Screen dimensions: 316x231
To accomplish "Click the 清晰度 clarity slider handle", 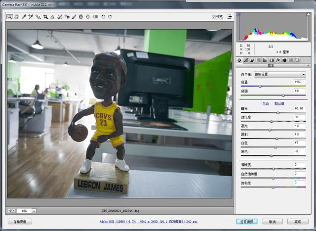I will (x=273, y=169).
